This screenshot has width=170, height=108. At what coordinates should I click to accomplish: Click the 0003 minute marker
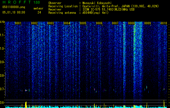[x=51, y=23]
